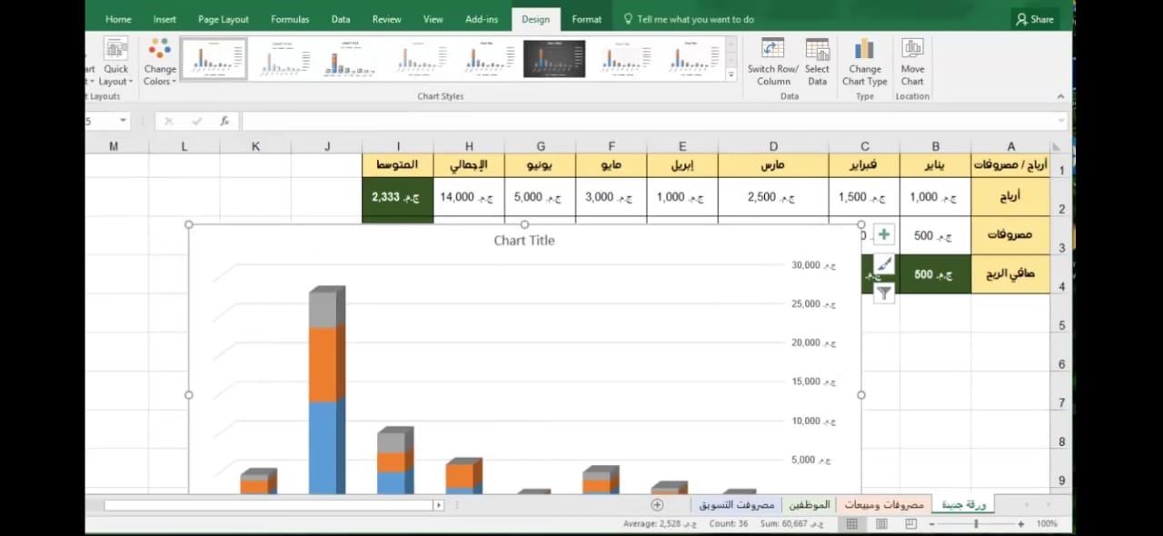Open the Formulas ribbon tab
This screenshot has width=1163, height=536.
pyautogui.click(x=290, y=19)
